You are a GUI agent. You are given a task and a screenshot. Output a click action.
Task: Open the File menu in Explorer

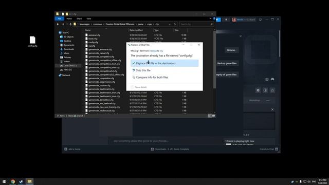coord(60,18)
